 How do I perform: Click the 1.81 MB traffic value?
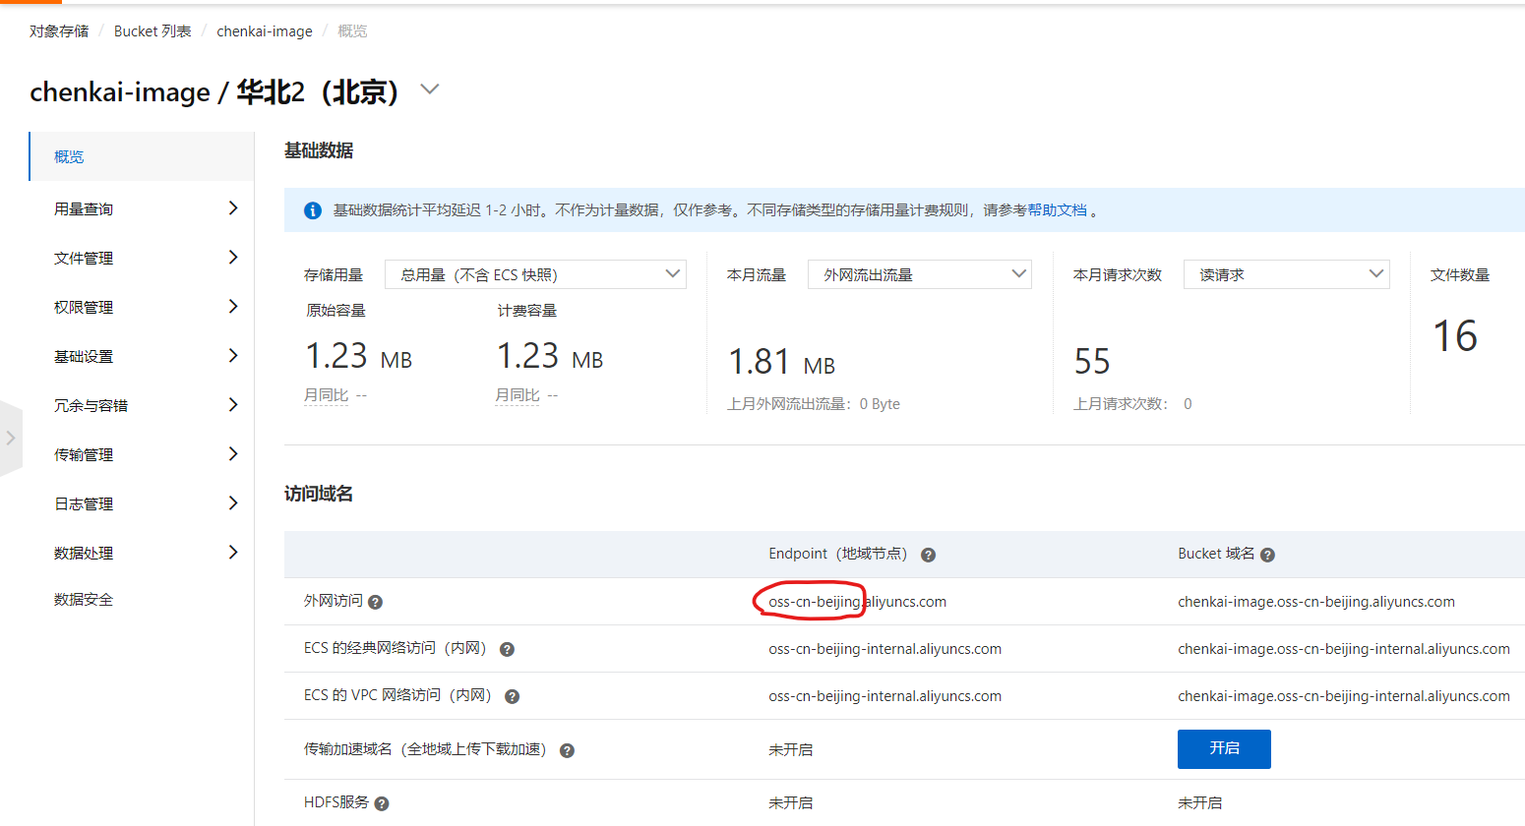tap(781, 362)
